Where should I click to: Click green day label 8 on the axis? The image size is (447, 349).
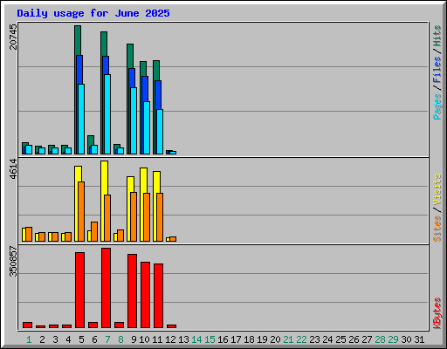(x=120, y=339)
